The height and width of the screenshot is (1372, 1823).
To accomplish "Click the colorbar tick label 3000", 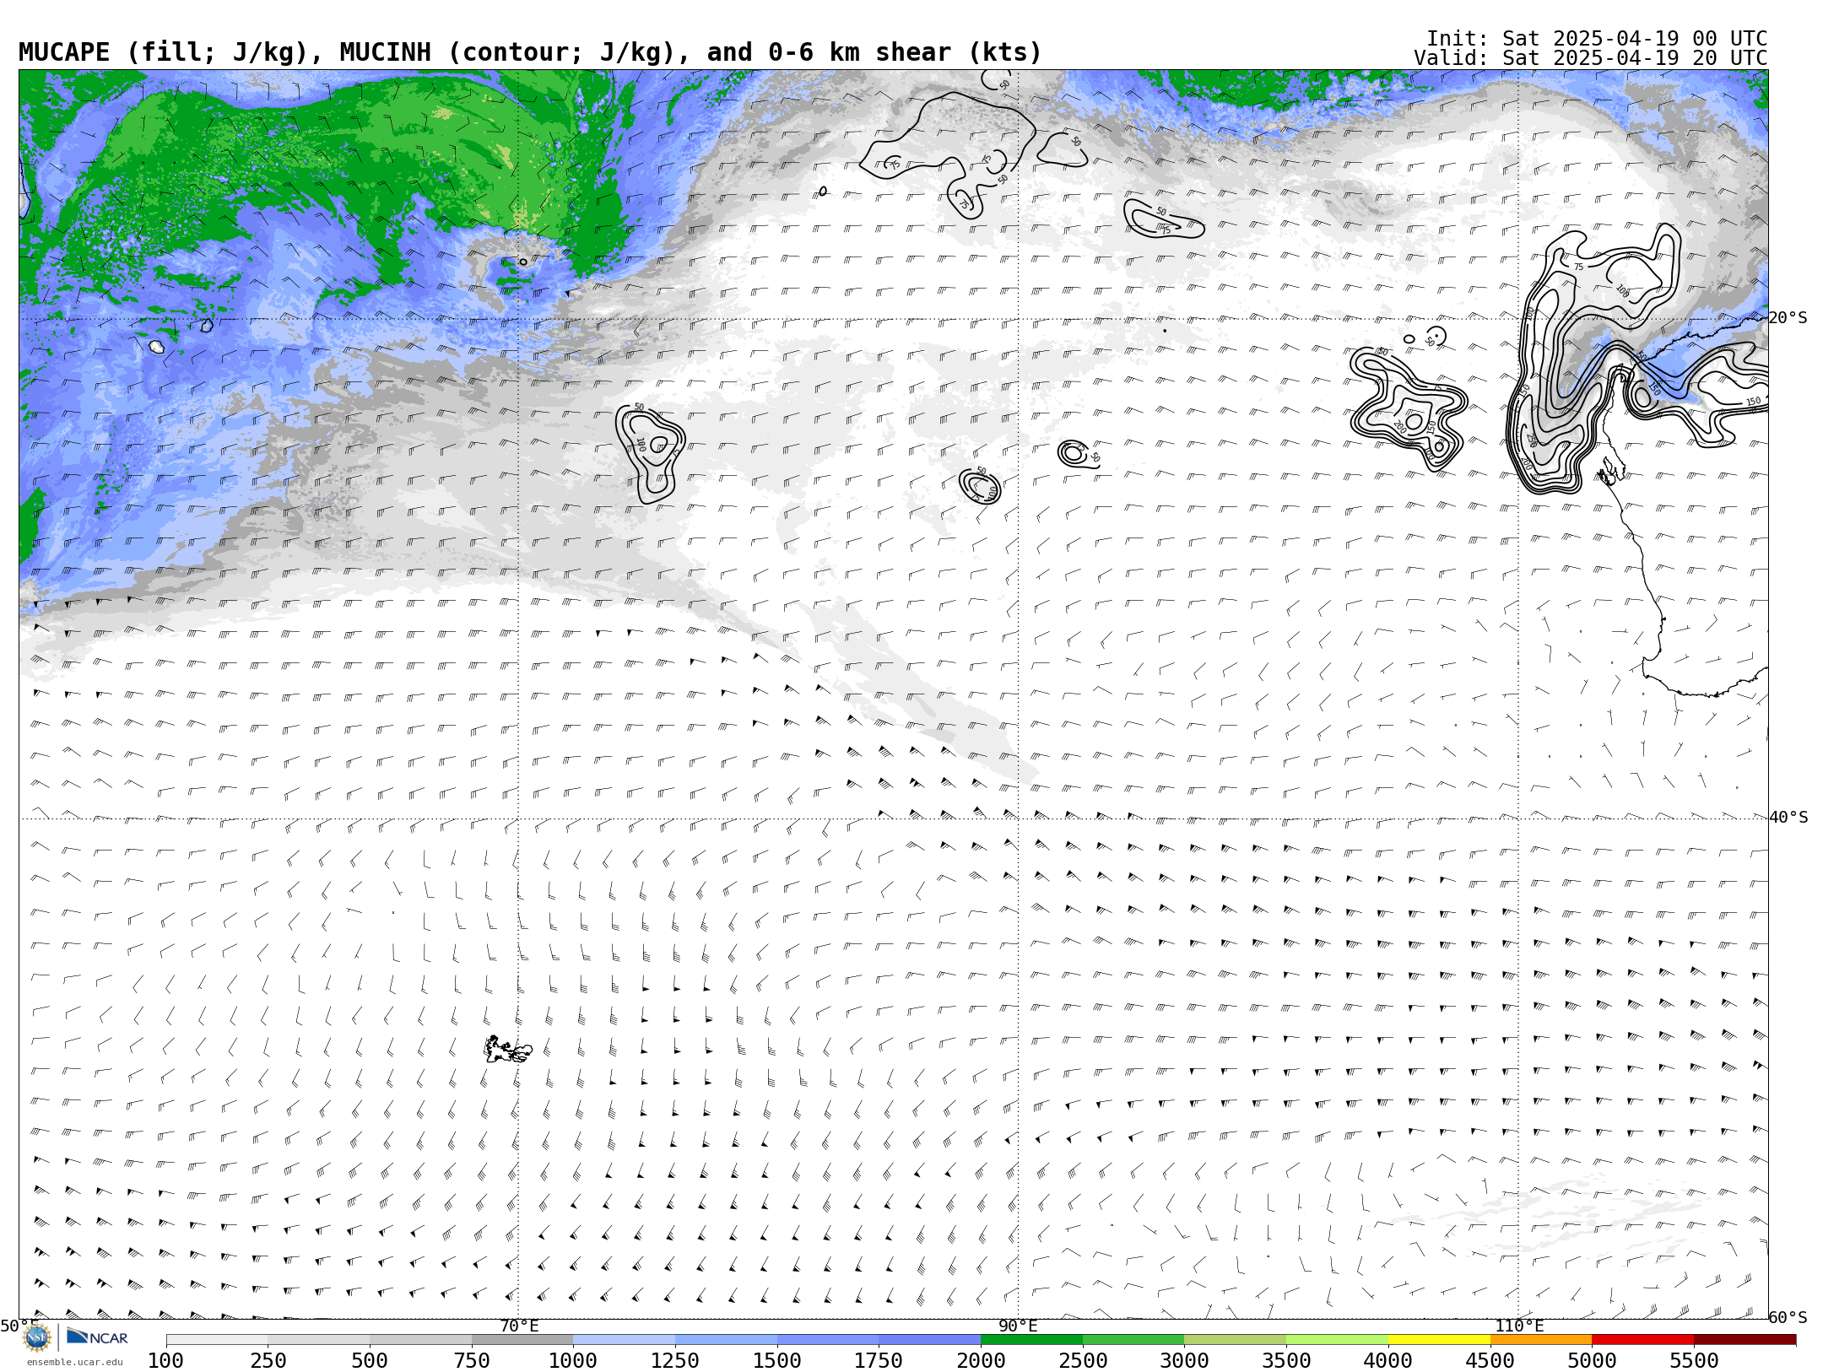I will [1184, 1360].
